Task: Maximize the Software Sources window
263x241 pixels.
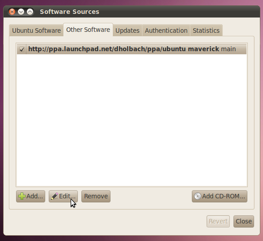Action: [30, 12]
